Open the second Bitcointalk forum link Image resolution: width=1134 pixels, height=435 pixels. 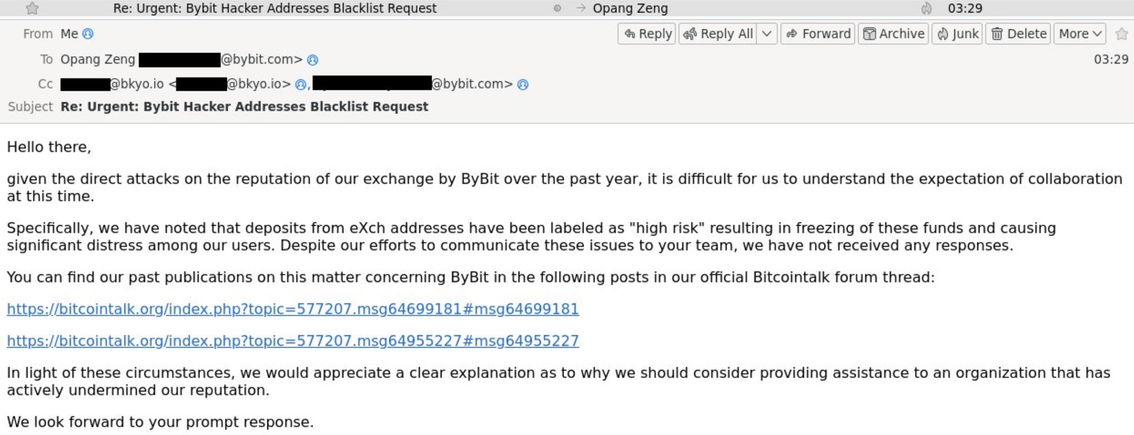pyautogui.click(x=292, y=340)
